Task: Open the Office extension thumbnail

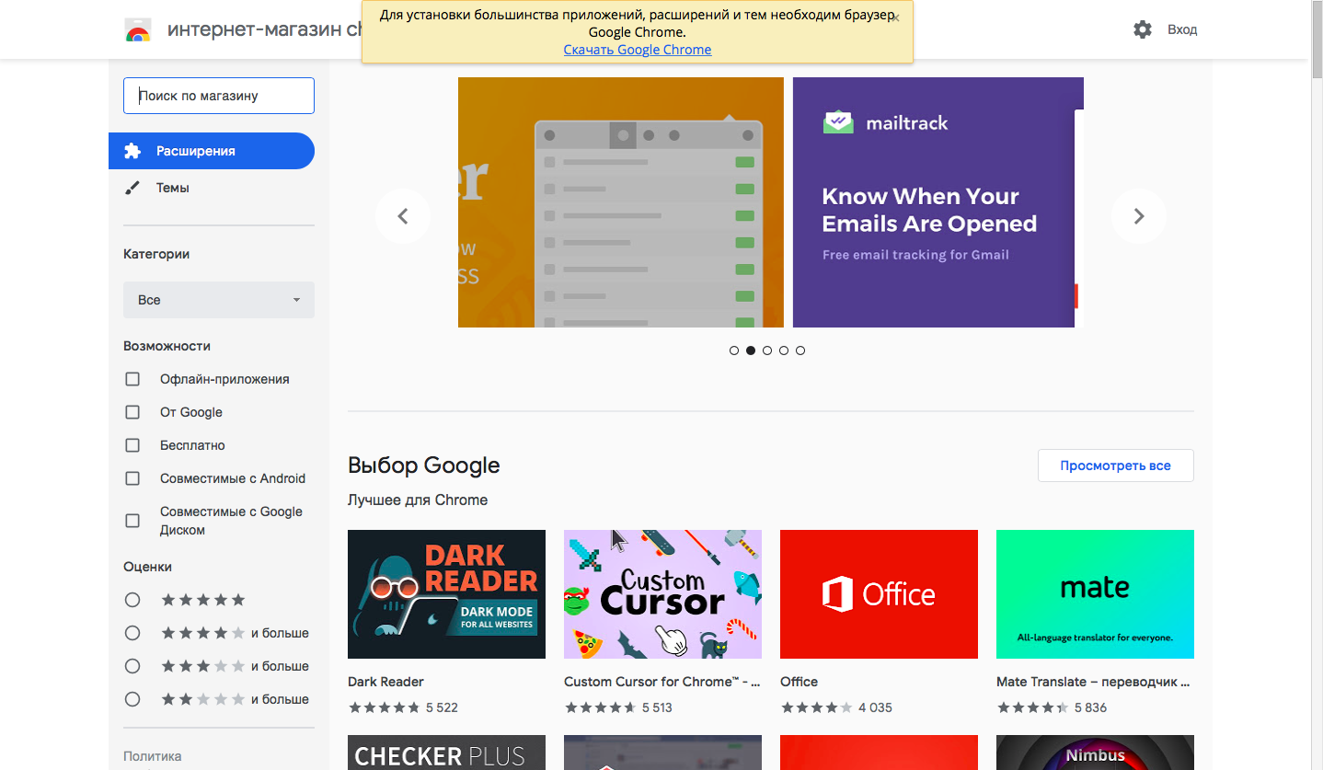Action: pos(879,594)
